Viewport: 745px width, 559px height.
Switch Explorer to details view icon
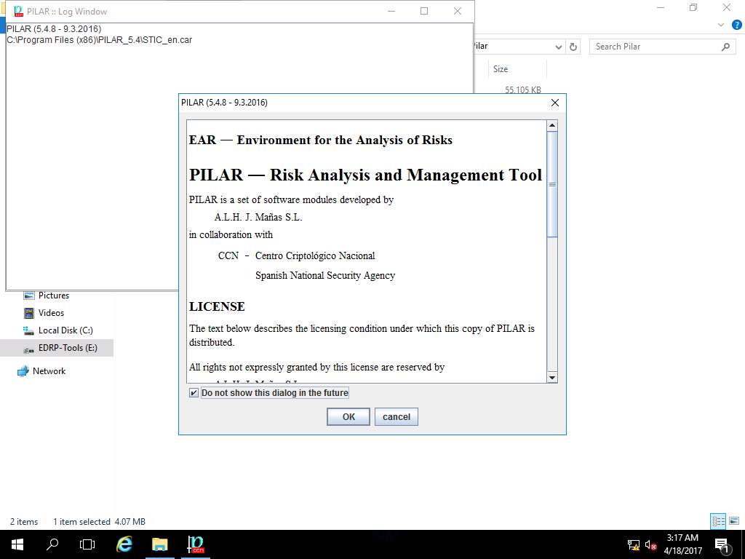pos(718,521)
